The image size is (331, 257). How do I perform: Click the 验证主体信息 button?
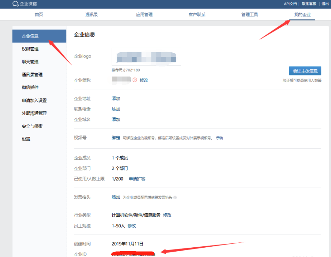click(x=305, y=71)
